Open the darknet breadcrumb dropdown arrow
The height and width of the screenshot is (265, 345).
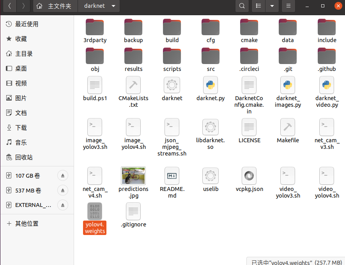pyautogui.click(x=113, y=6)
